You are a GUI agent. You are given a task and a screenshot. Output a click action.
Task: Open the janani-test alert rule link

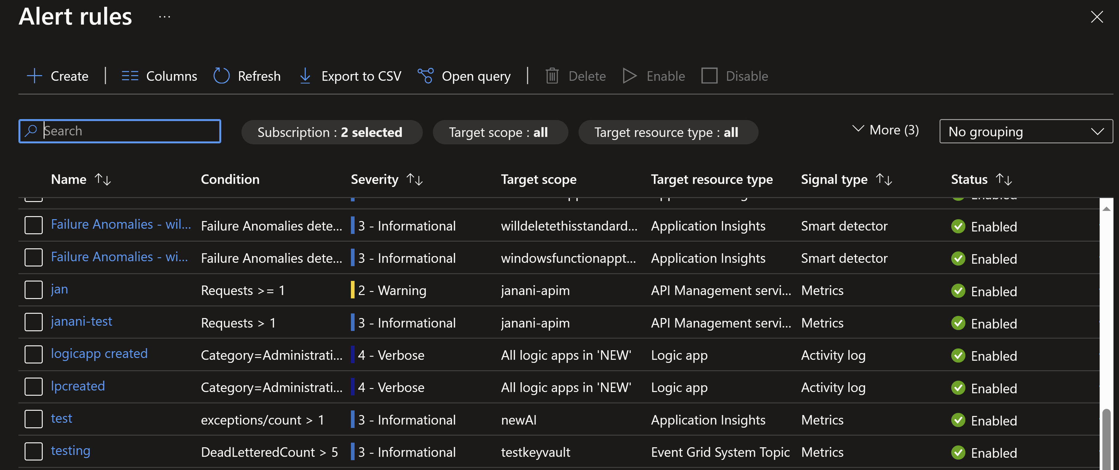click(81, 322)
